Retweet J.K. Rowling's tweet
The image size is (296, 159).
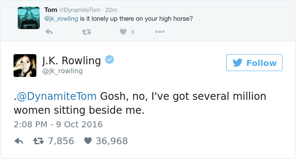[x=38, y=141]
